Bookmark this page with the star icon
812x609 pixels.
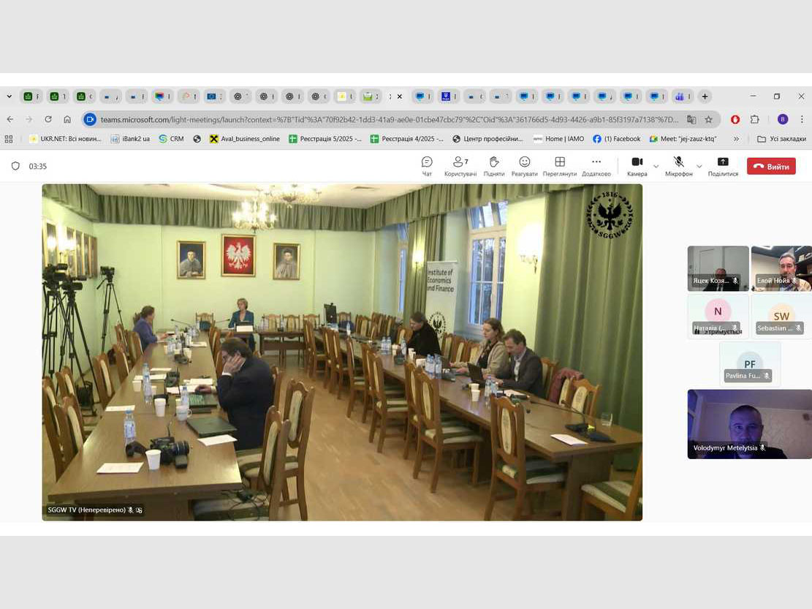708,119
